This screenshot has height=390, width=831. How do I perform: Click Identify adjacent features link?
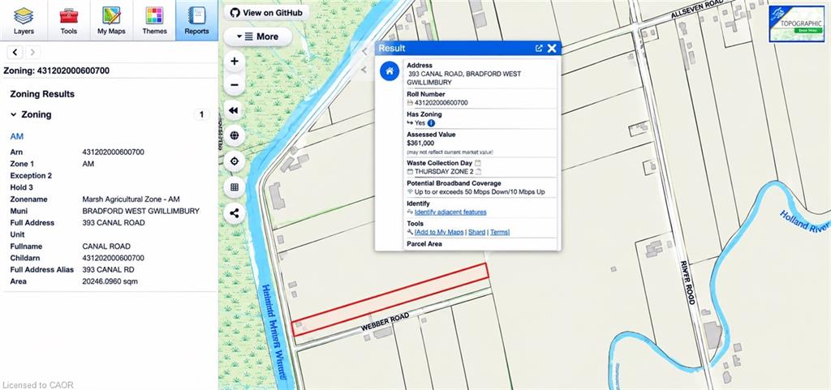pos(450,212)
